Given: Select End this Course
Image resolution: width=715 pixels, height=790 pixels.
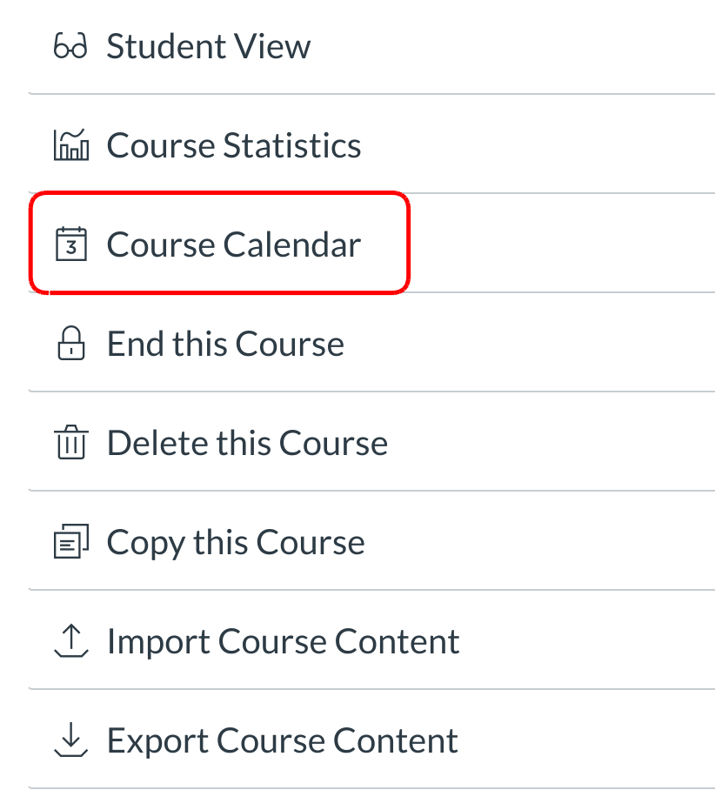Looking at the screenshot, I should (225, 344).
